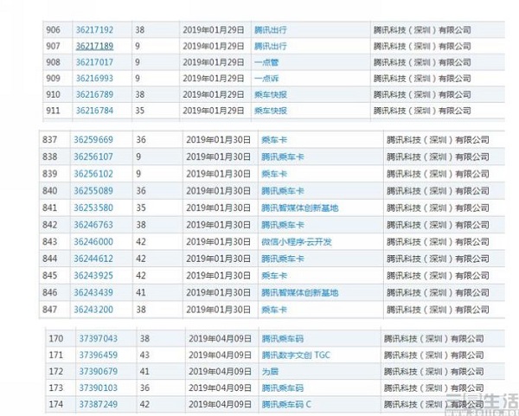This screenshot has width=519, height=416.
Task: Select application number 36256102
Action: coord(94,174)
